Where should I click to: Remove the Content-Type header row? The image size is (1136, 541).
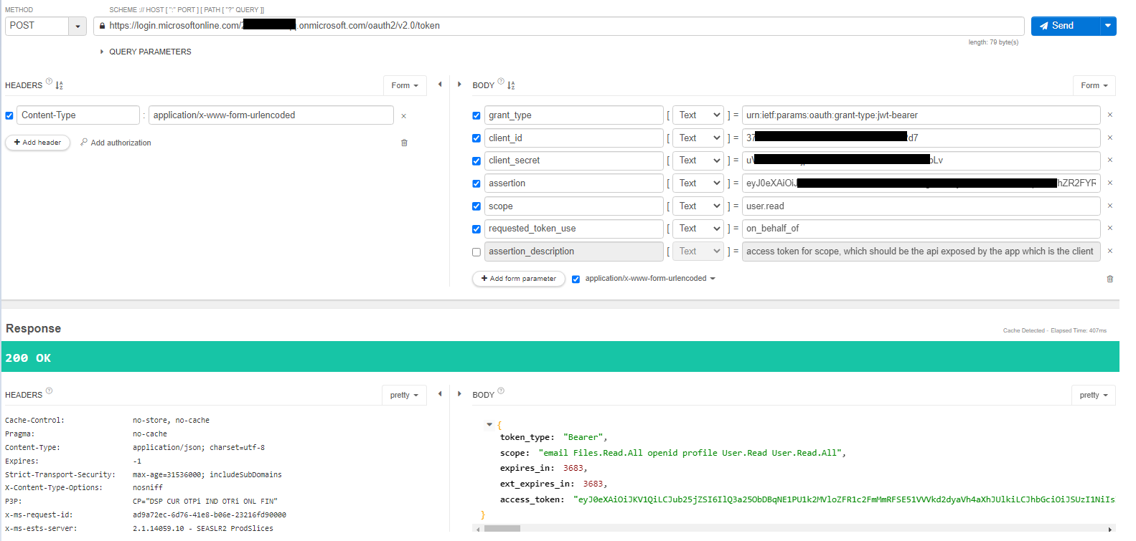coord(404,116)
